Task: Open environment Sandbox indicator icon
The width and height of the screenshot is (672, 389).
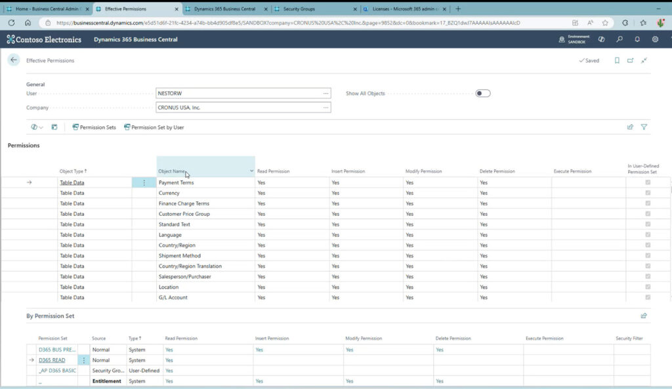Action: [562, 39]
